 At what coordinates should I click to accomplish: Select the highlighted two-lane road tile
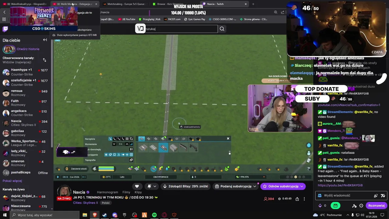163,148
